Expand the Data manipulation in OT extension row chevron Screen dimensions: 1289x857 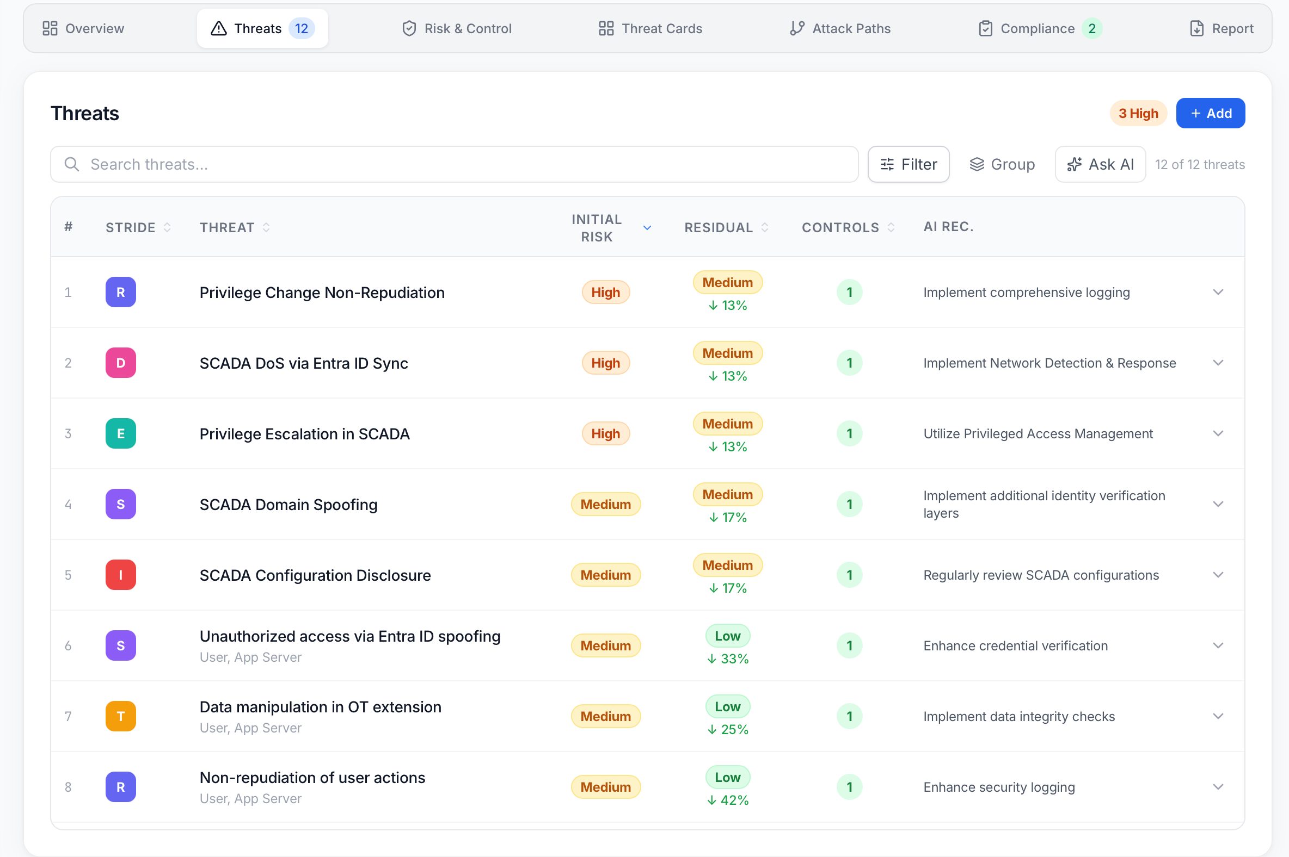1218,716
